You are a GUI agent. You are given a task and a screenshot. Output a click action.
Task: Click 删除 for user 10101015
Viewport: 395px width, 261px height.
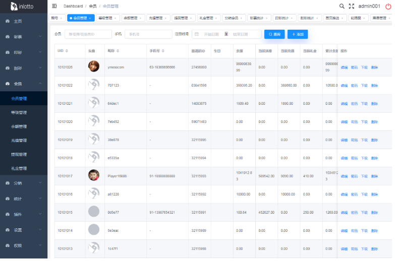coord(374,213)
